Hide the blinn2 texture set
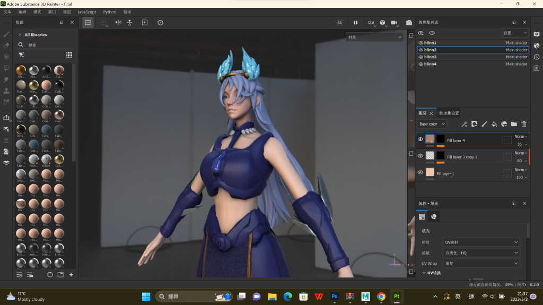Image resolution: width=543 pixels, height=305 pixels. [x=421, y=50]
